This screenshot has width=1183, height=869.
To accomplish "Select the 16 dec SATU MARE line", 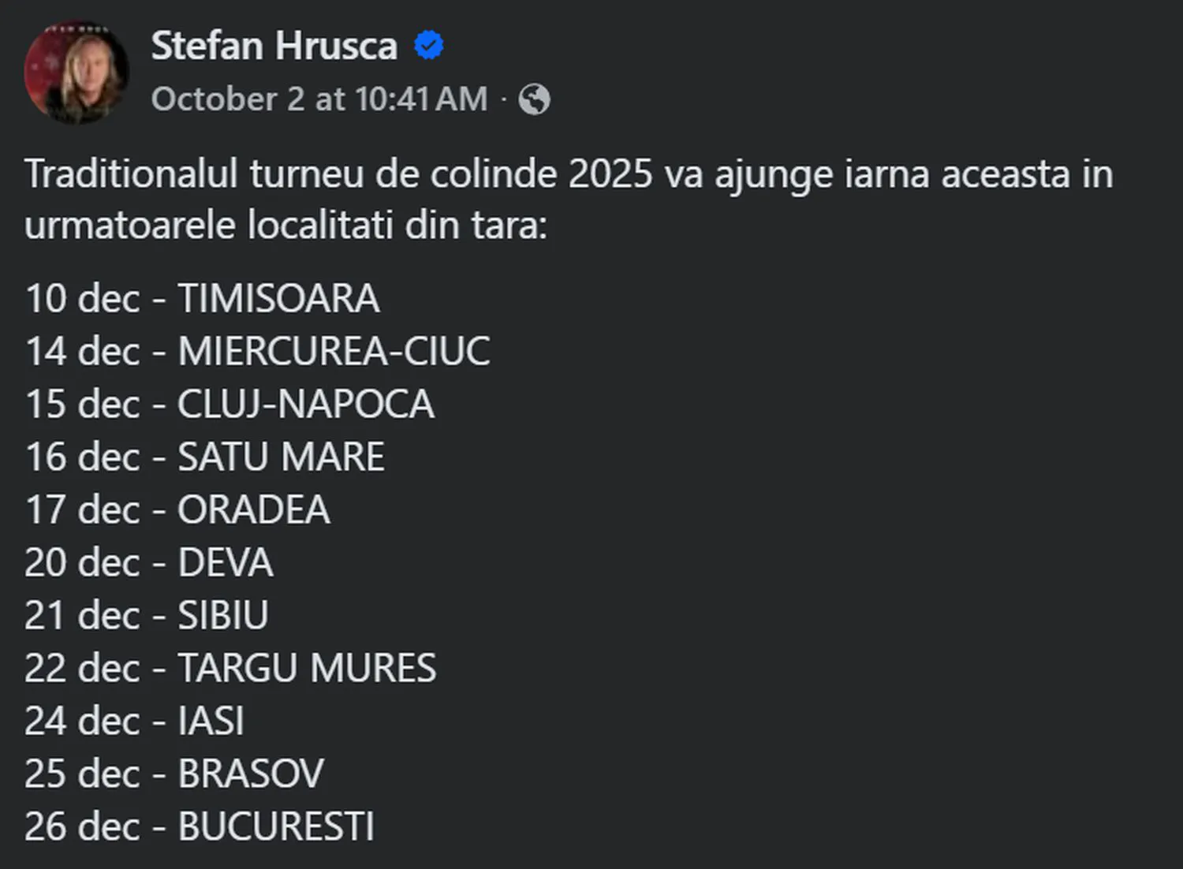I will pyautogui.click(x=204, y=457).
